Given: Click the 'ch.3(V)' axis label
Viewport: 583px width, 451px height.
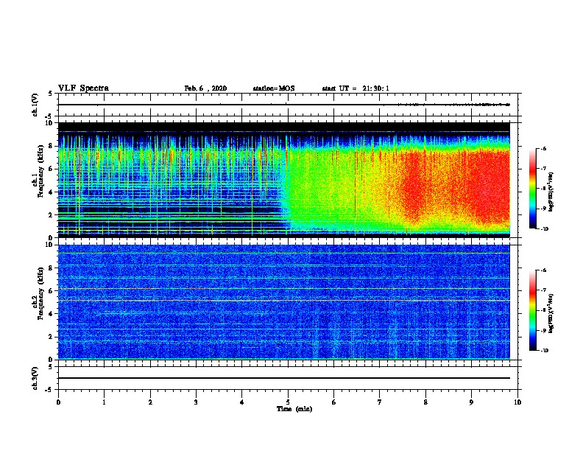Looking at the screenshot, I should 35,378.
